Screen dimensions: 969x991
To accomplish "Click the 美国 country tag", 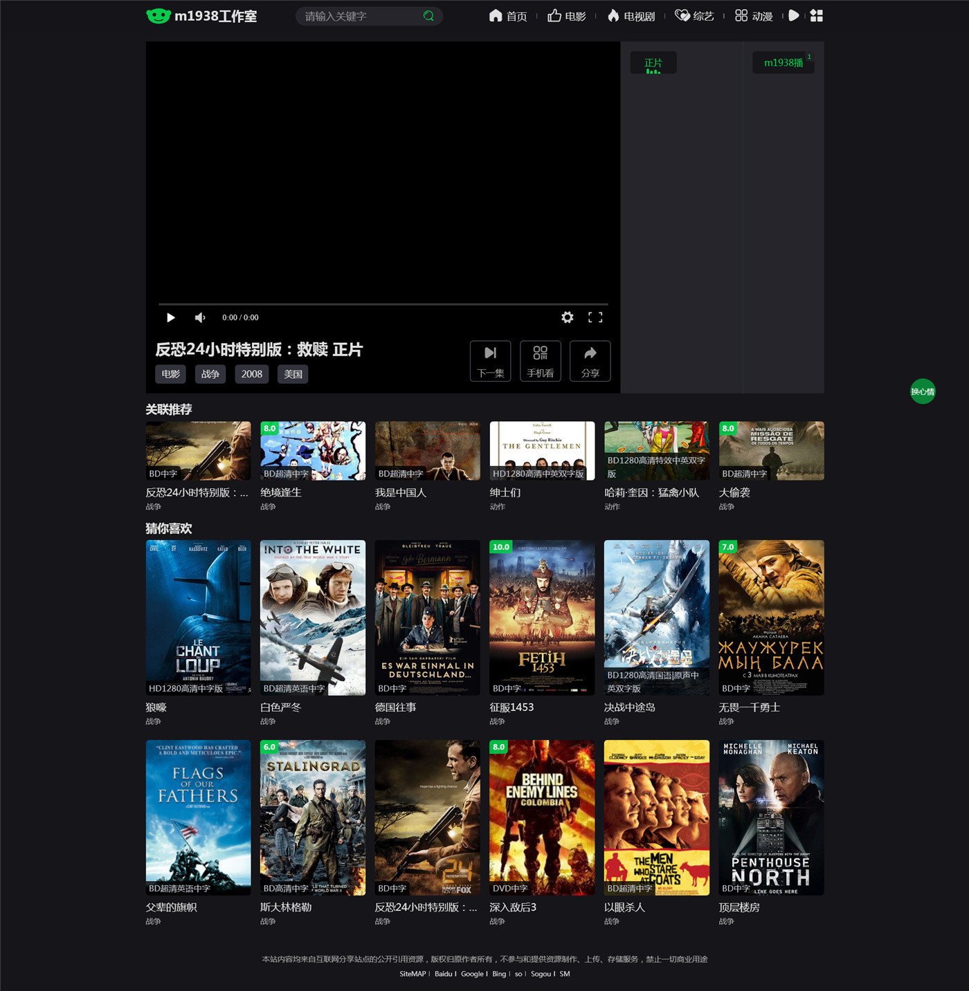I will pyautogui.click(x=293, y=374).
